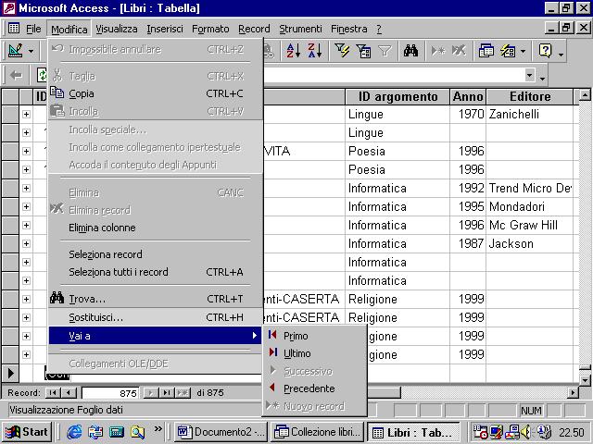Expand the Jackson row plus box
The width and height of the screenshot is (593, 444).
point(26,243)
